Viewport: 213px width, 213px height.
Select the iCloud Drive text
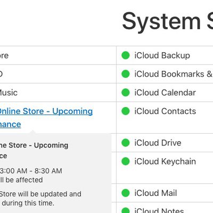[158, 143]
